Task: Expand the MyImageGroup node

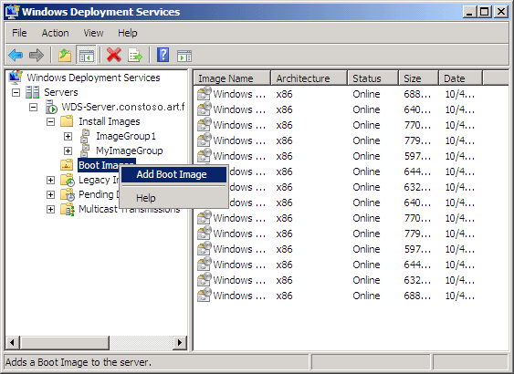Action: tap(68, 151)
